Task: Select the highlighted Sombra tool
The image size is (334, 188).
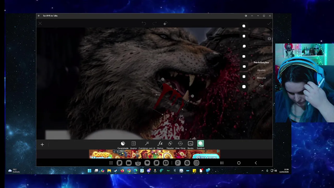Action: click(x=200, y=145)
